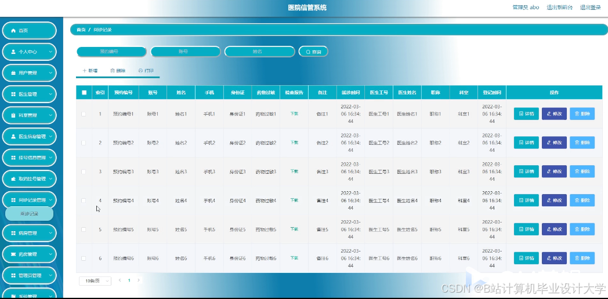
Task: Click 修改 for the 预约编号2 row
Action: pos(554,143)
